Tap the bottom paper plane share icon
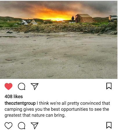The width and height of the screenshot is (118, 131). click(x=35, y=126)
